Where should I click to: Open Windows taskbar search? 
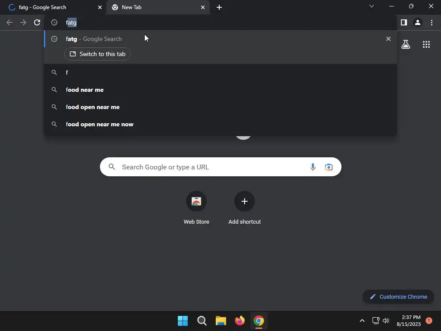202,321
